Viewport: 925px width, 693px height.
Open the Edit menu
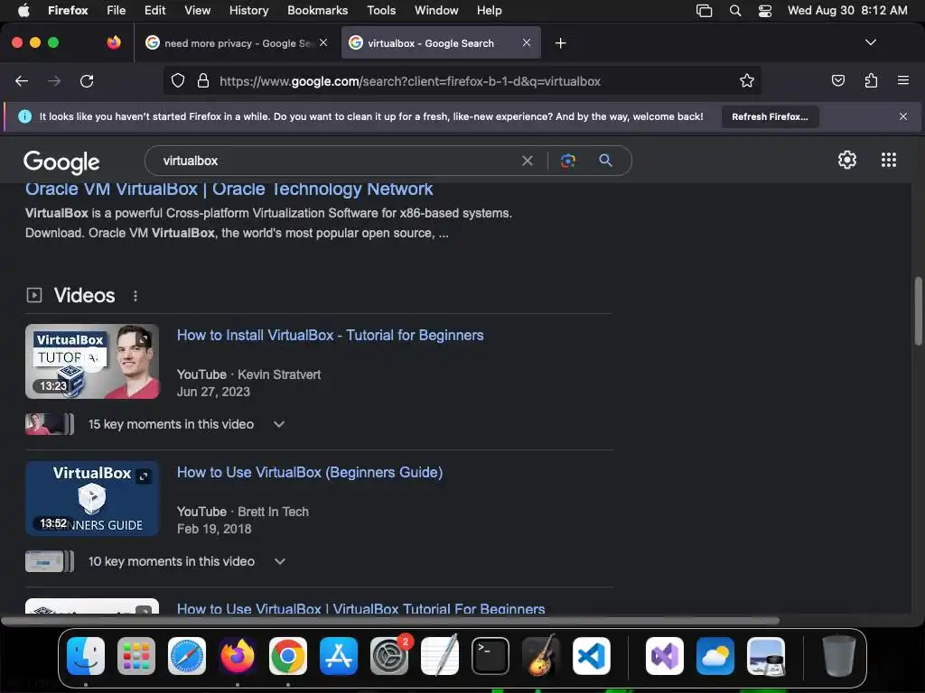tap(155, 11)
